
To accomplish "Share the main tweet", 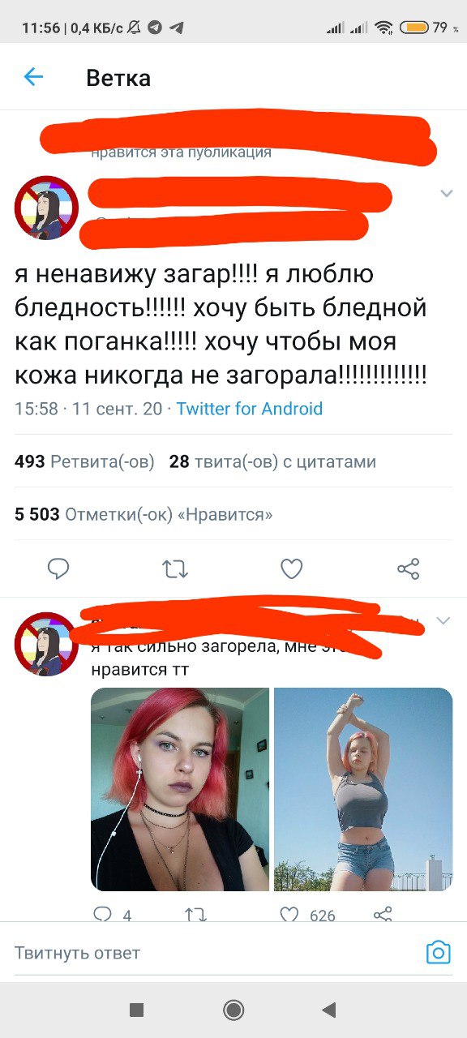I will click(x=409, y=569).
